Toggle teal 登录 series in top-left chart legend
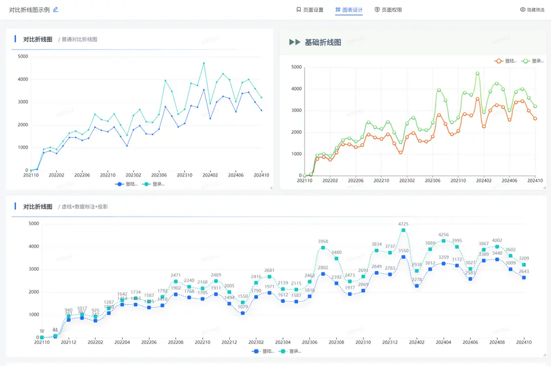 pos(153,185)
